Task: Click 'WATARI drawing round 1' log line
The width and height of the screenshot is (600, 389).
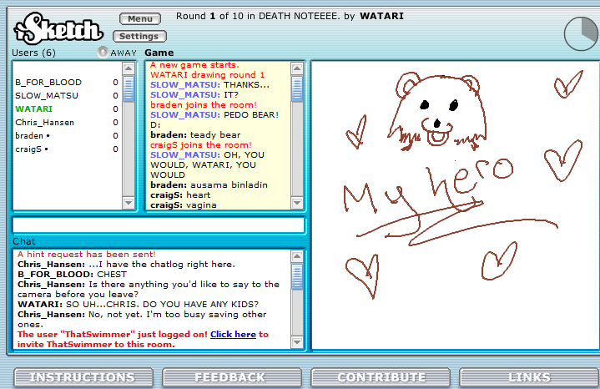Action: pyautogui.click(x=208, y=74)
